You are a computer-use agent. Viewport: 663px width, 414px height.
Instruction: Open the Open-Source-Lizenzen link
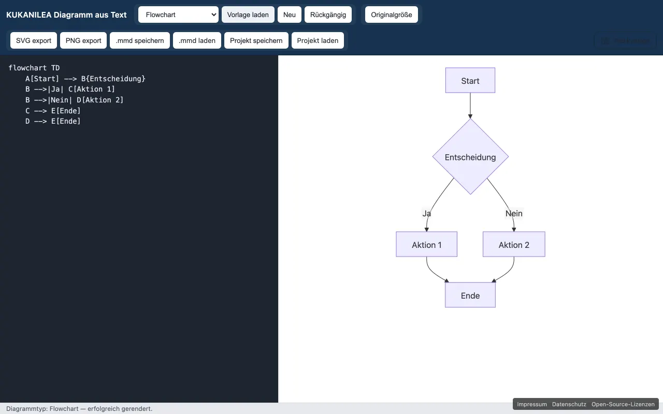coord(623,404)
